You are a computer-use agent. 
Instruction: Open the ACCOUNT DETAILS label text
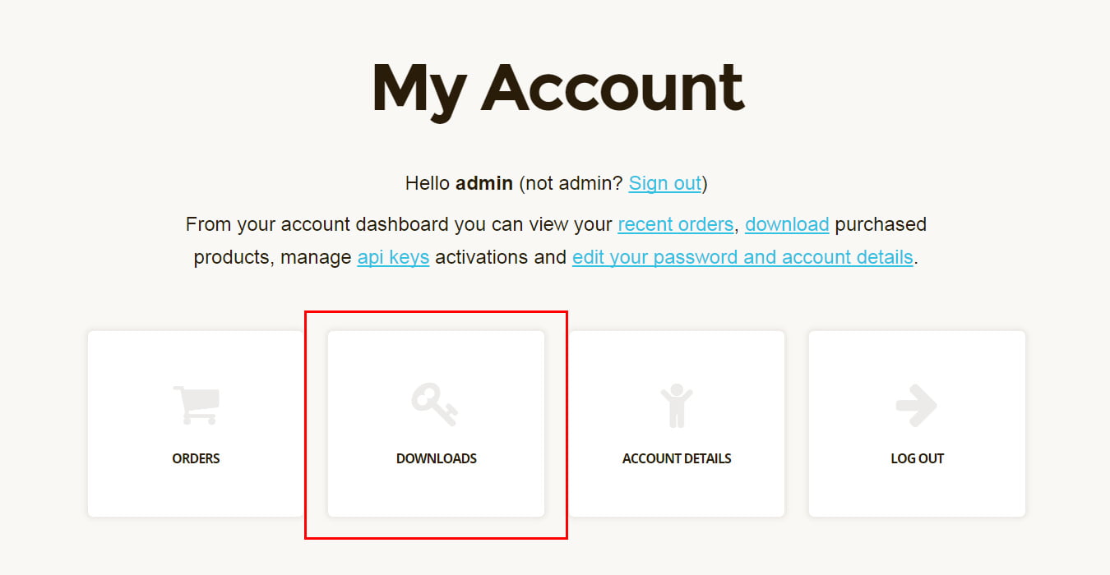click(x=677, y=458)
